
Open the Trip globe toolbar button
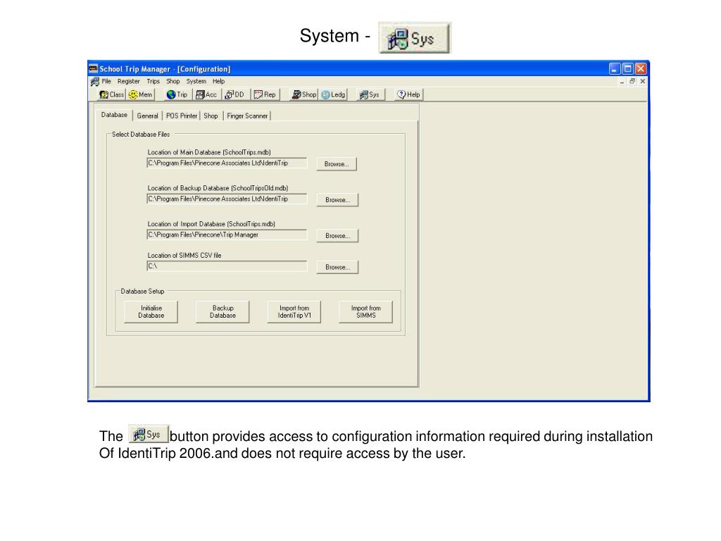click(177, 94)
